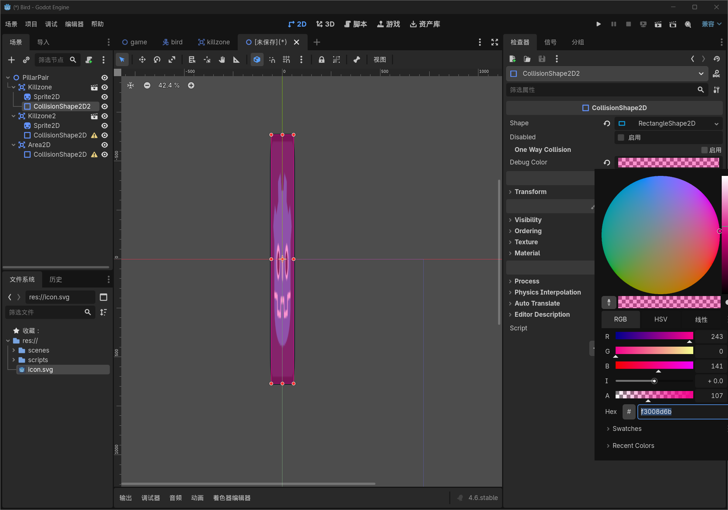Expand the scenes folder

pyautogui.click(x=14, y=350)
